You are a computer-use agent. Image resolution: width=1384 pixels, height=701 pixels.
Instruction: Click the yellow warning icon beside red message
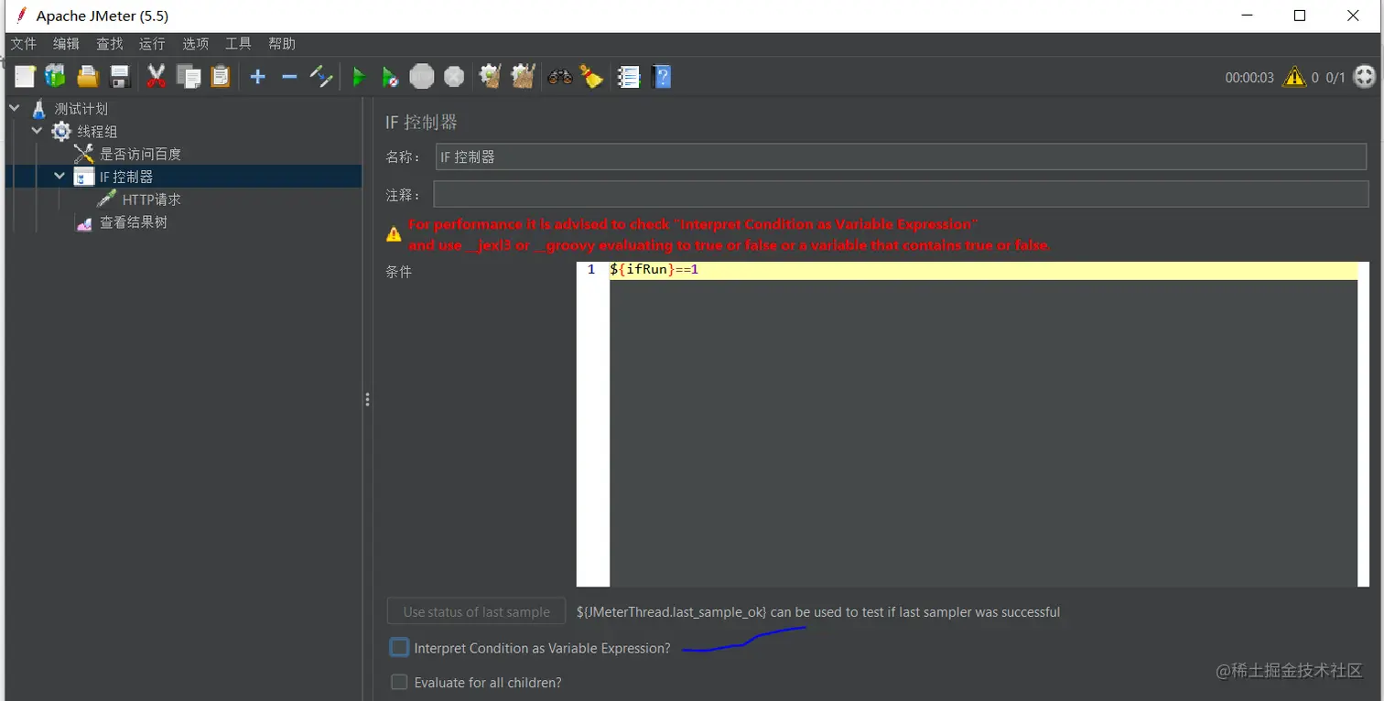click(394, 234)
